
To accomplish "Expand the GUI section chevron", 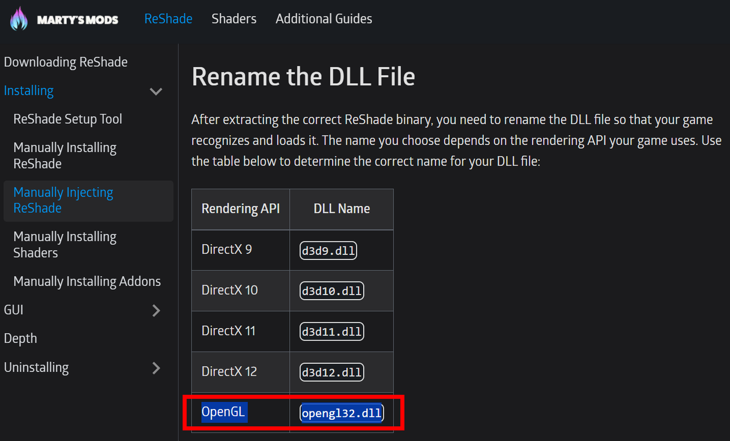I will coord(156,311).
